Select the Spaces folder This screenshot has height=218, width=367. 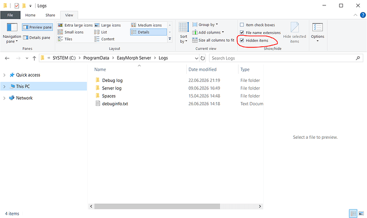(109, 96)
